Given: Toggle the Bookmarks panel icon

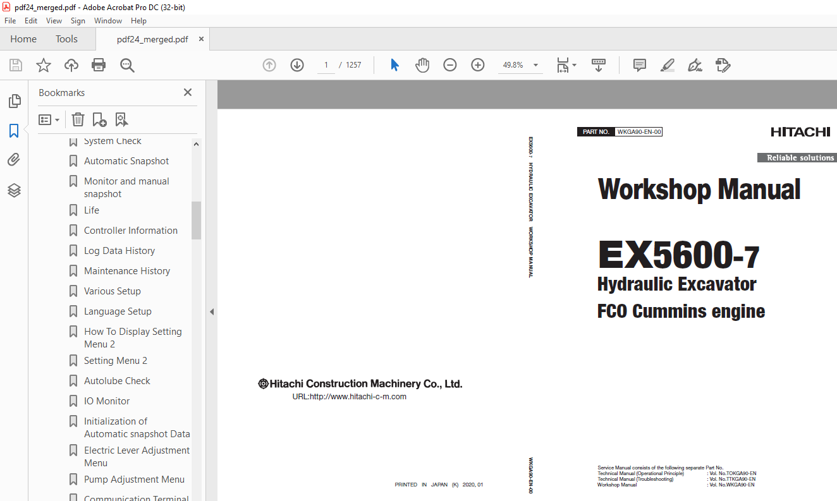Looking at the screenshot, I should (14, 131).
